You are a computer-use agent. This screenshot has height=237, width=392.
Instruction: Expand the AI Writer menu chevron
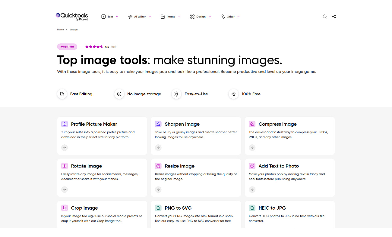pos(150,17)
